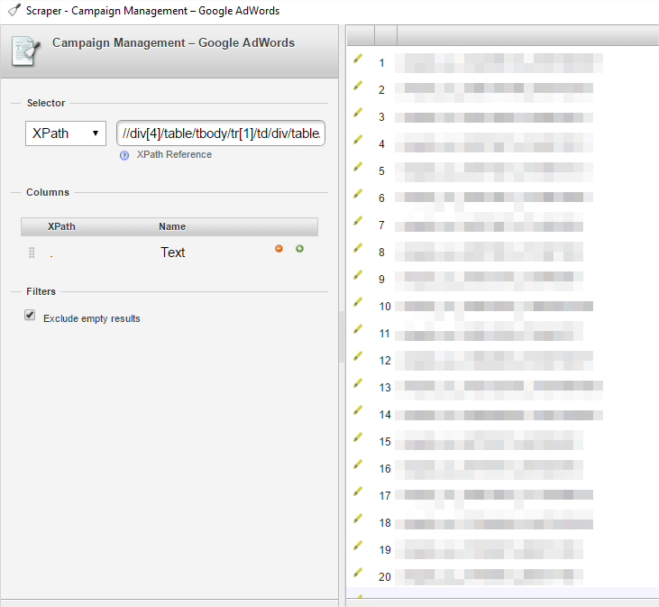The width and height of the screenshot is (659, 607).
Task: Add a column with green plus icon
Action: 299,249
